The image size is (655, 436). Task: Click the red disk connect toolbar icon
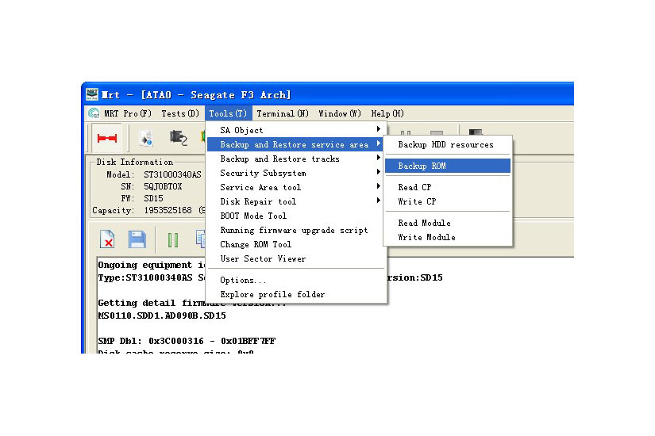[x=106, y=138]
